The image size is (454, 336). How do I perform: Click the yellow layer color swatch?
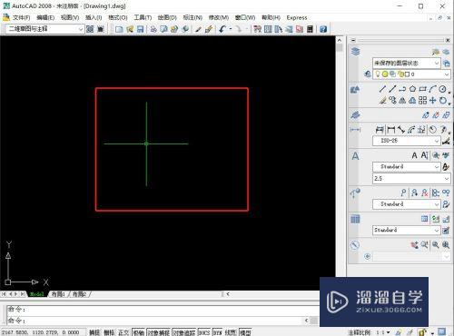coord(385,74)
